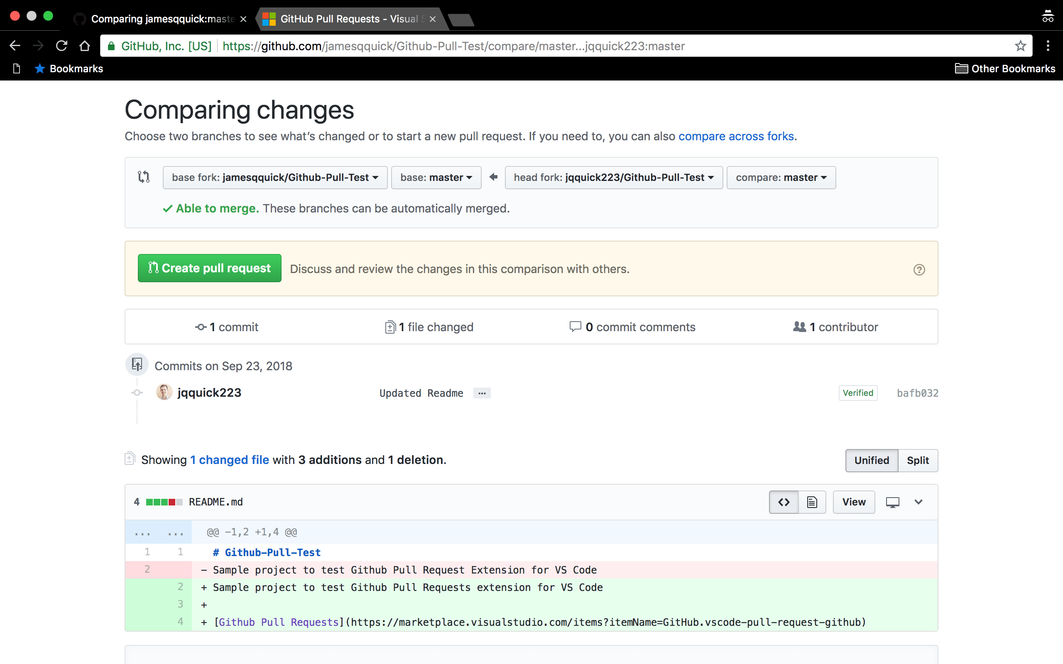The width and height of the screenshot is (1063, 664).
Task: Click 1 changed file link
Action: click(x=230, y=460)
